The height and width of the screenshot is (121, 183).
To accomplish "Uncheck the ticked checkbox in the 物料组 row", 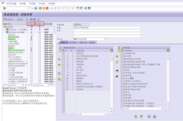I will pyautogui.click(x=31, y=48).
